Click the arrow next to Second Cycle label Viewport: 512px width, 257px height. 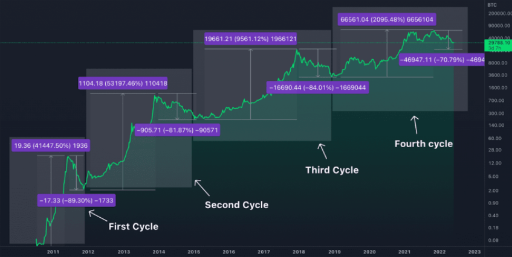202,188
